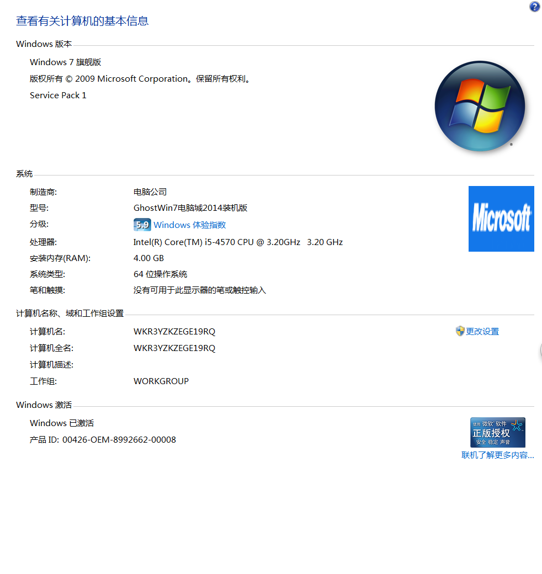
Task: Select manufacturer value 电脑公司
Action: (x=150, y=192)
